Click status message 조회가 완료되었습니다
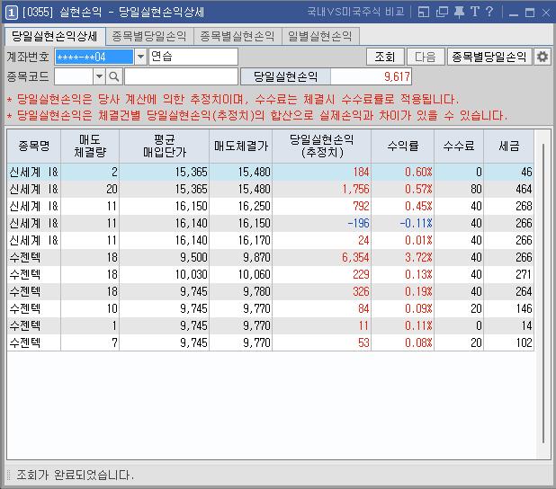 point(76,475)
